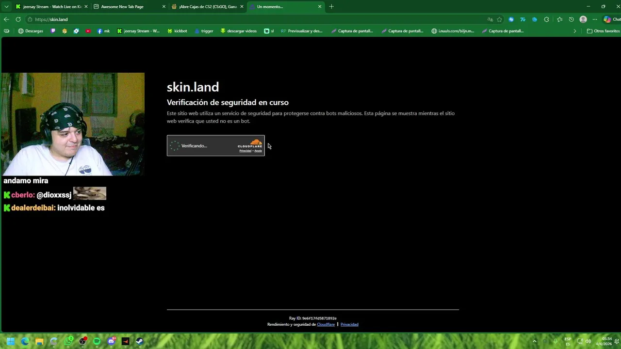Open the TV extension icon in toolbar
Image resolution: width=621 pixels, height=349 pixels.
click(523, 19)
